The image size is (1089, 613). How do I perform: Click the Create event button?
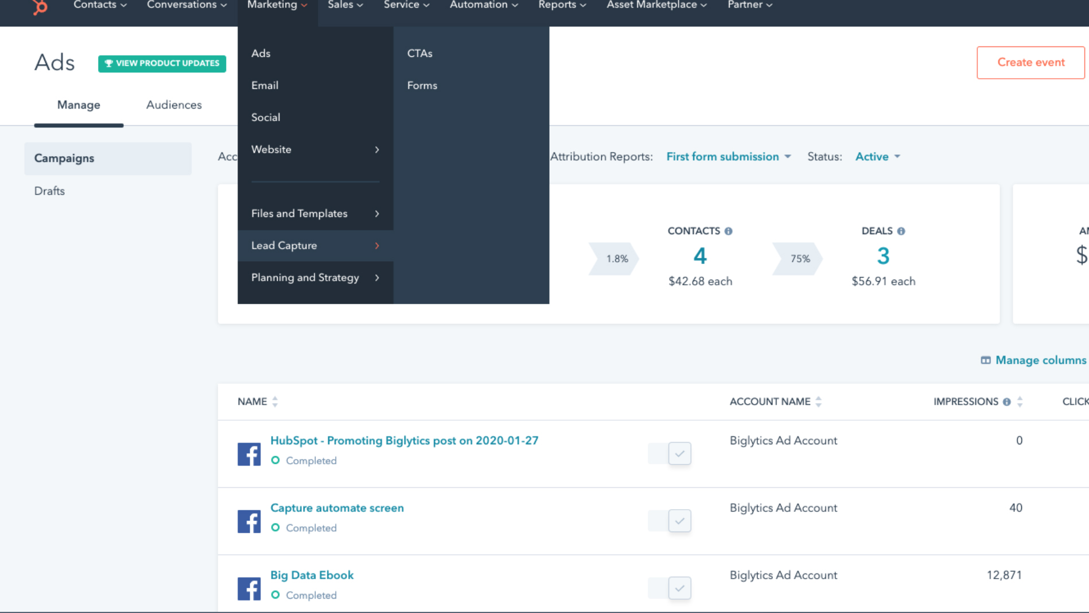[1030, 63]
